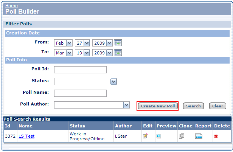The width and height of the screenshot is (233, 152).
Task: Click the Create New Poll button
Action: [x=157, y=106]
